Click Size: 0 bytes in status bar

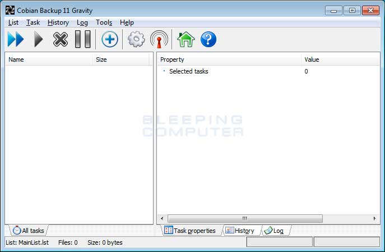coord(105,242)
